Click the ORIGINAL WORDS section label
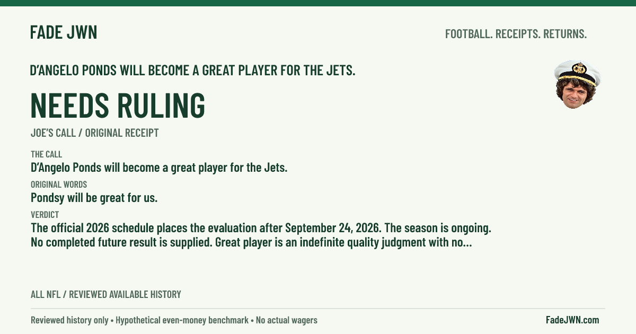This screenshot has height=334, width=636. click(59, 184)
